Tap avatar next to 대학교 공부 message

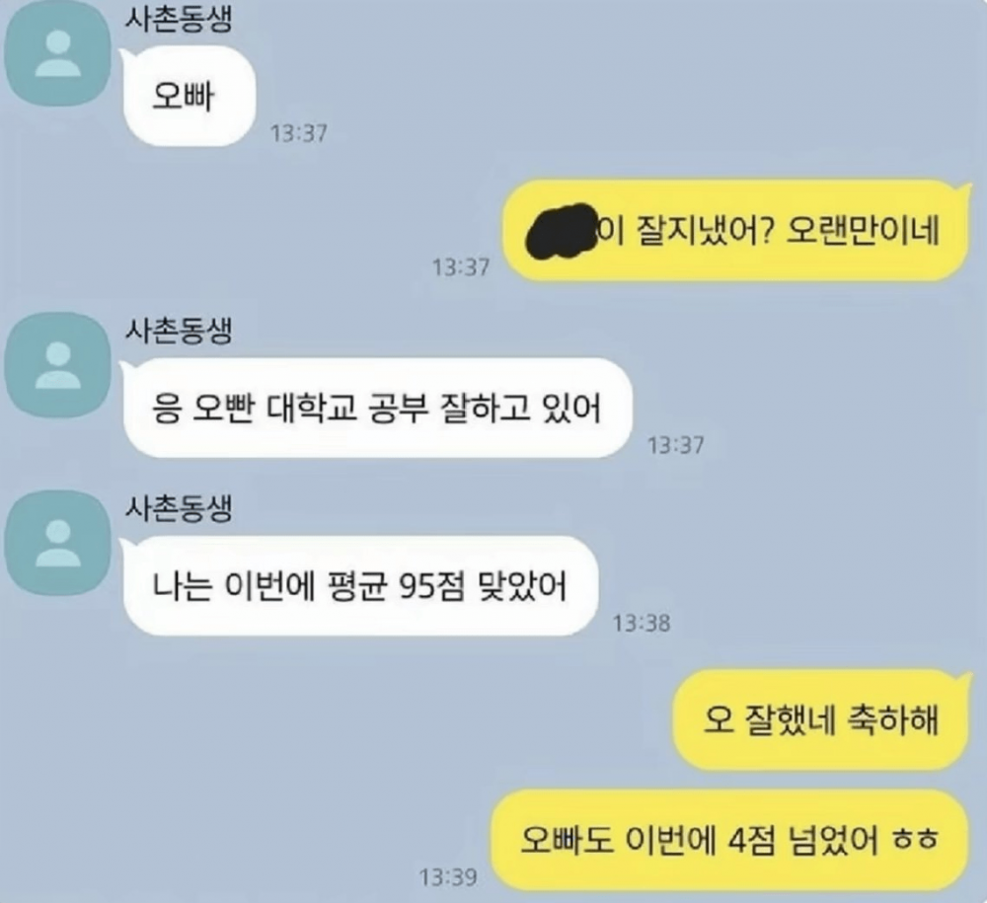tap(58, 365)
